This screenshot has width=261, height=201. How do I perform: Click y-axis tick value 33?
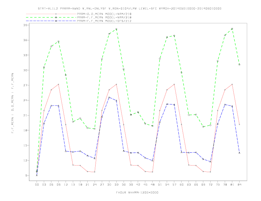(25, 55)
